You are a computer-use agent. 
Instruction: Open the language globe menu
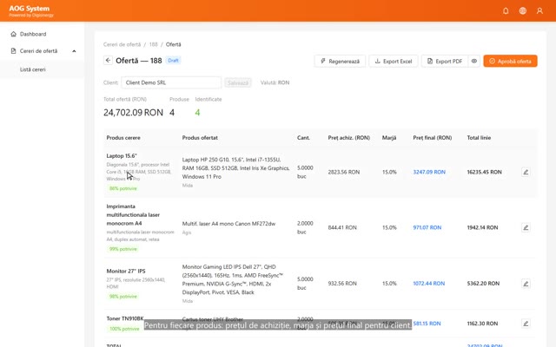(x=523, y=11)
